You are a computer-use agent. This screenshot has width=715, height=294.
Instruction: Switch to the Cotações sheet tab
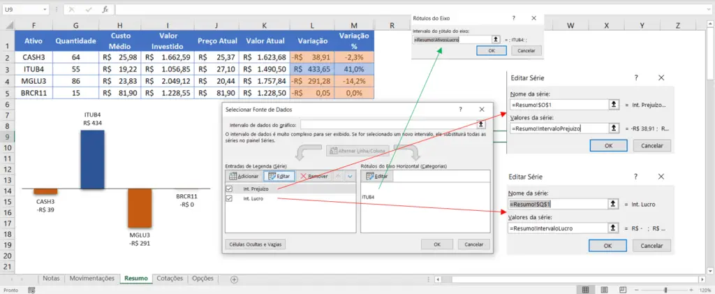pyautogui.click(x=170, y=279)
